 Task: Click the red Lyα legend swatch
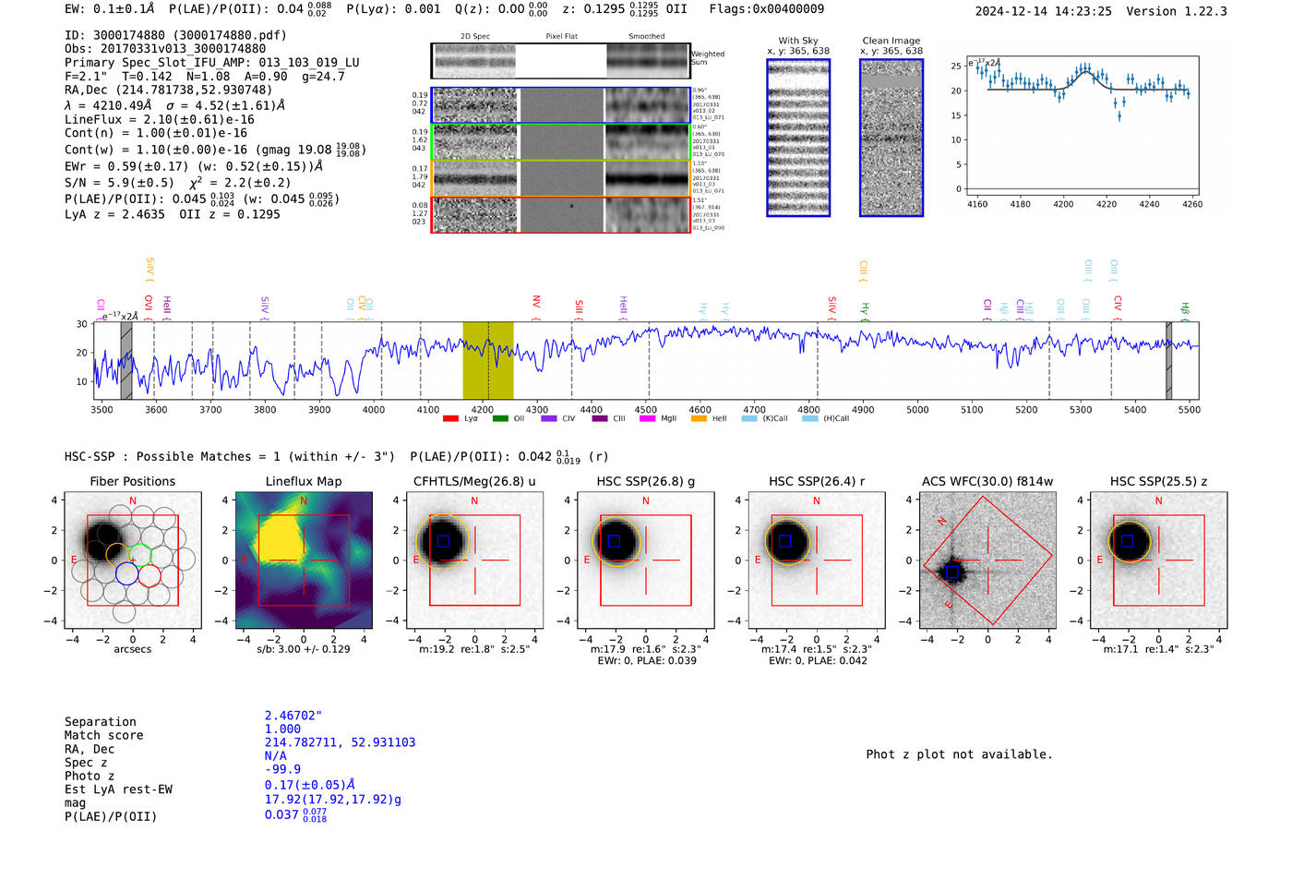coord(450,418)
